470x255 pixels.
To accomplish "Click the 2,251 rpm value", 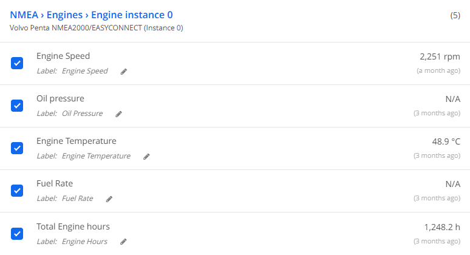I will click(x=440, y=56).
